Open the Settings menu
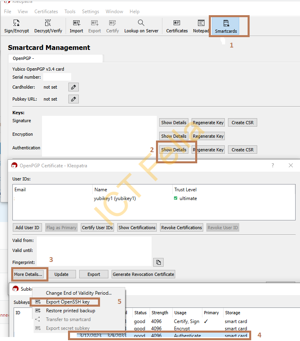 click(90, 12)
